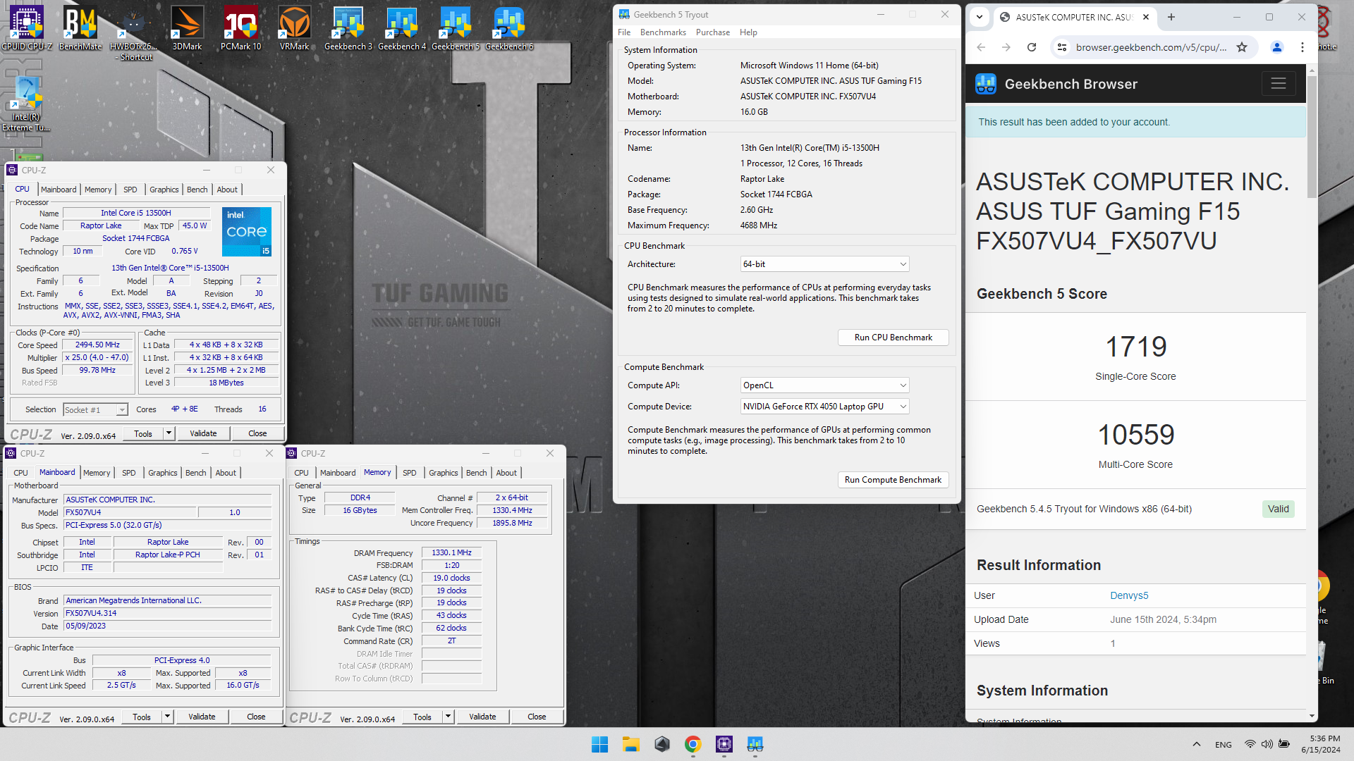Open Geekbench Purchase menu
This screenshot has width=1354, height=761.
coord(713,32)
